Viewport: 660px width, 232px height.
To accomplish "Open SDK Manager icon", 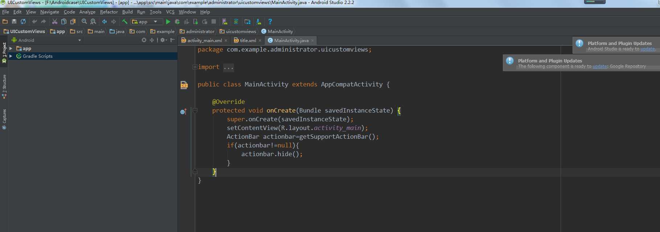I will click(259, 21).
